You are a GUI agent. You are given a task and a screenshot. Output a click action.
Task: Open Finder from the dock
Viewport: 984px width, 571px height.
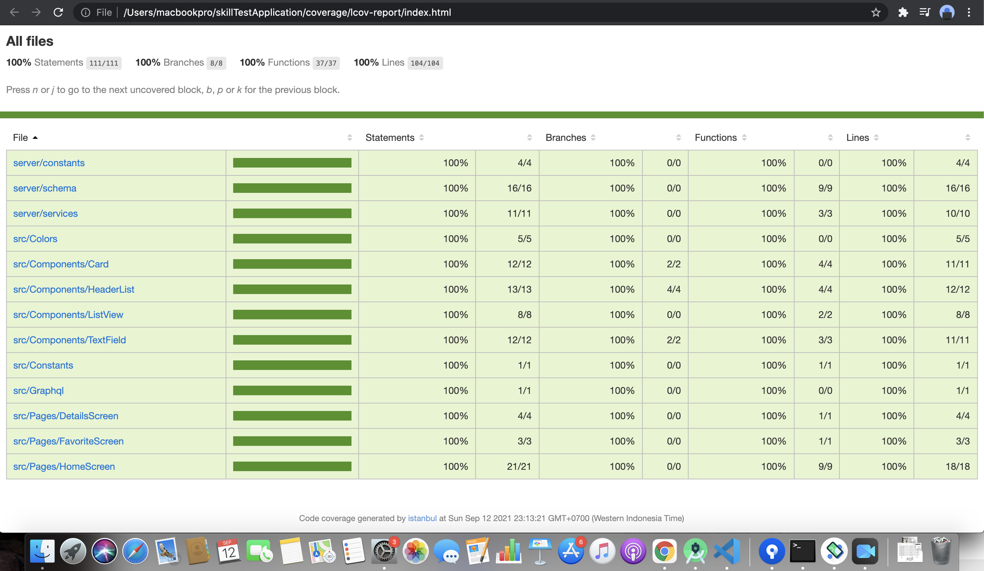42,551
